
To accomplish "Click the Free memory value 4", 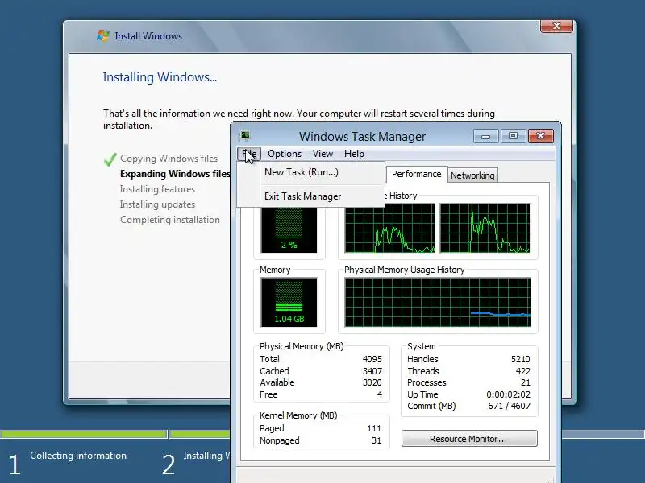I will point(380,394).
